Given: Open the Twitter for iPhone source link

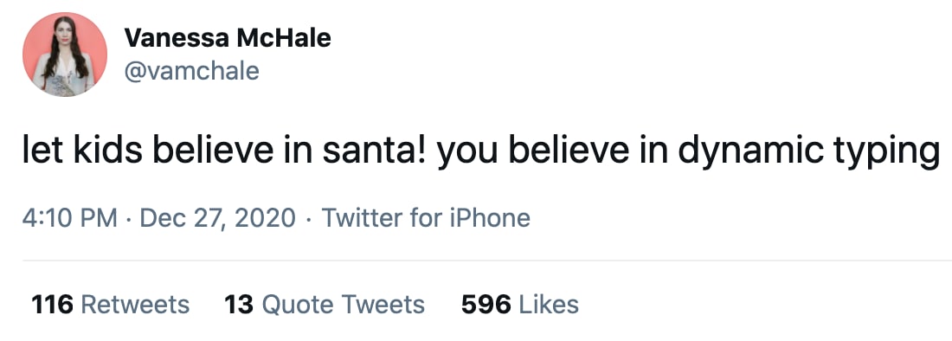Looking at the screenshot, I should (426, 218).
